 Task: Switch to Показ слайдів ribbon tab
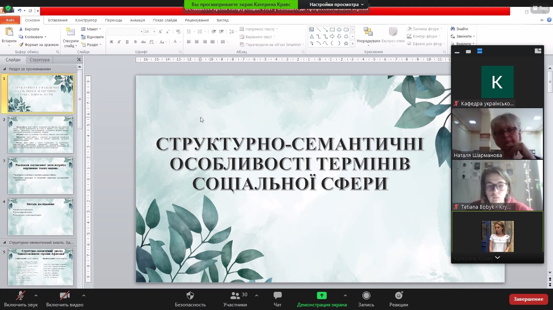tap(165, 20)
